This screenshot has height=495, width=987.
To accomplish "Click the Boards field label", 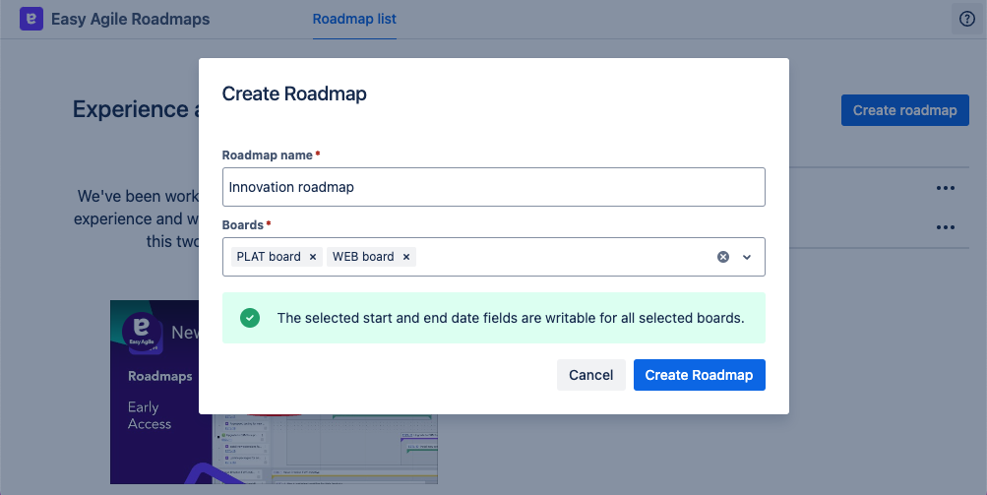I will click(x=243, y=224).
